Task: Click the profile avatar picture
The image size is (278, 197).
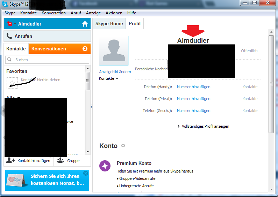Action: coord(114,51)
